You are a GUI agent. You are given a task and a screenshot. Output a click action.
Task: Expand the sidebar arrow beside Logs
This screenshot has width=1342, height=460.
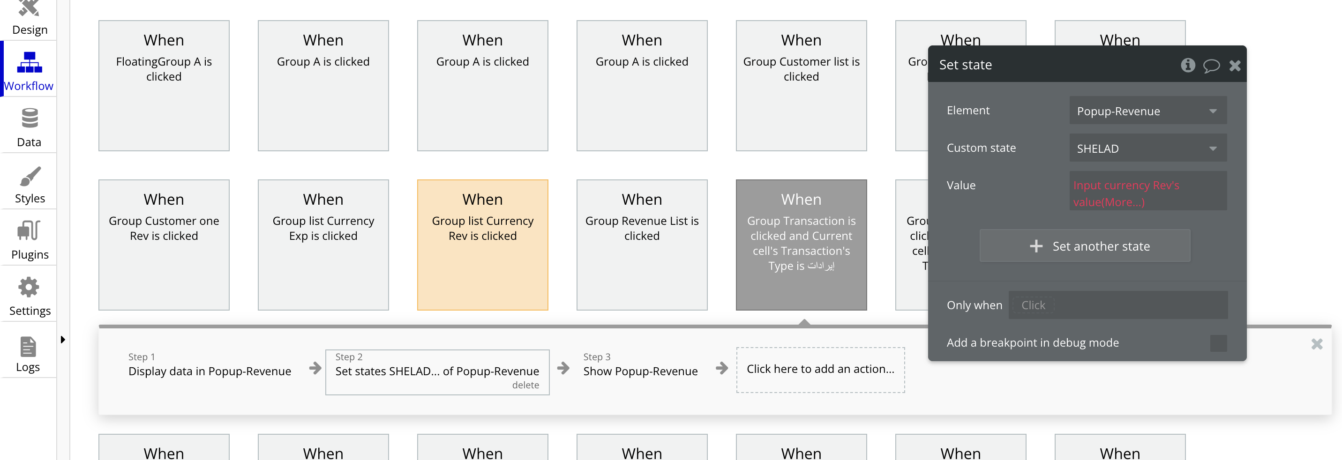[x=62, y=340]
